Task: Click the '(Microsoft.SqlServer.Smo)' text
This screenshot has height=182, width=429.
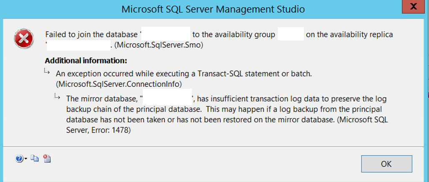Action: coord(159,45)
